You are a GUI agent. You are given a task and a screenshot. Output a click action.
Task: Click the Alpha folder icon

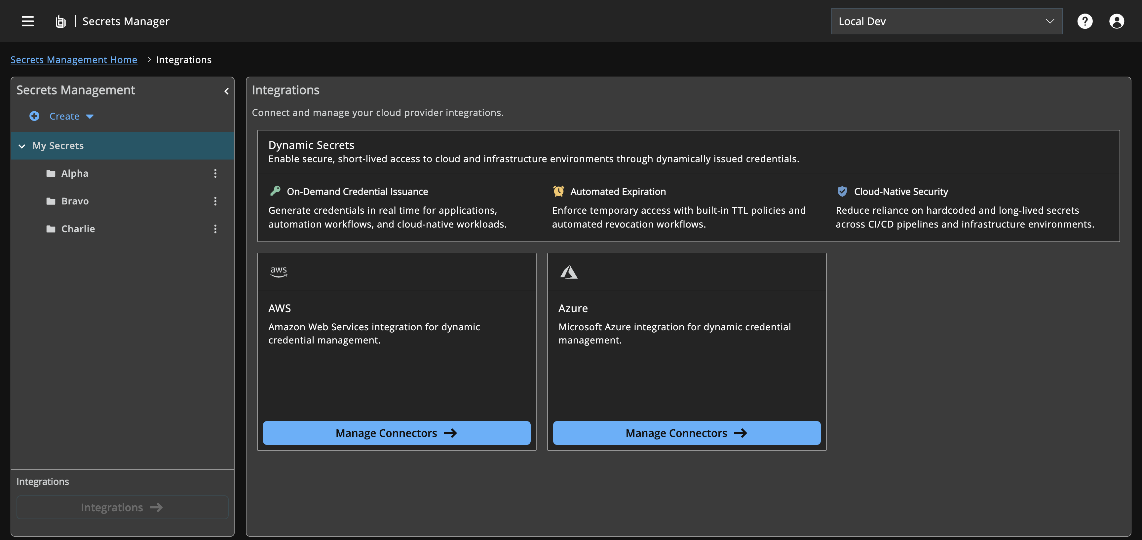[51, 173]
